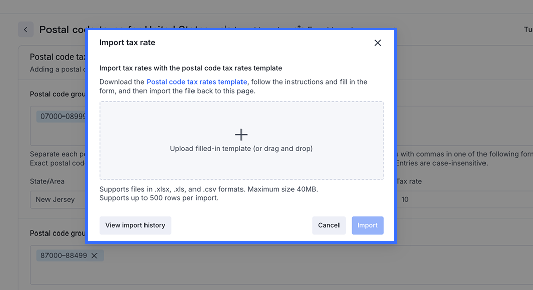Click the Upload filled-in template text
The width and height of the screenshot is (533, 290).
(x=241, y=149)
